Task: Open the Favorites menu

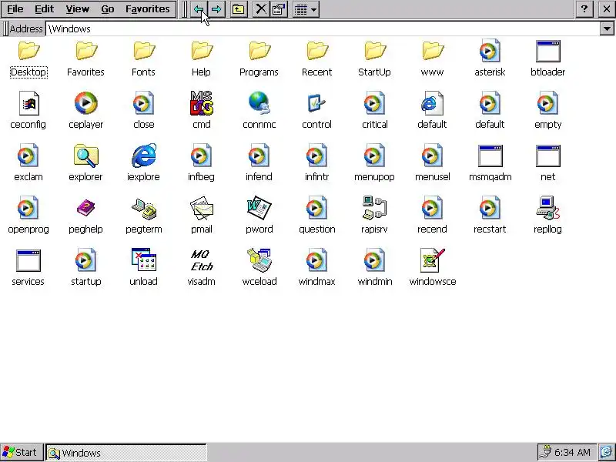Action: tap(148, 8)
